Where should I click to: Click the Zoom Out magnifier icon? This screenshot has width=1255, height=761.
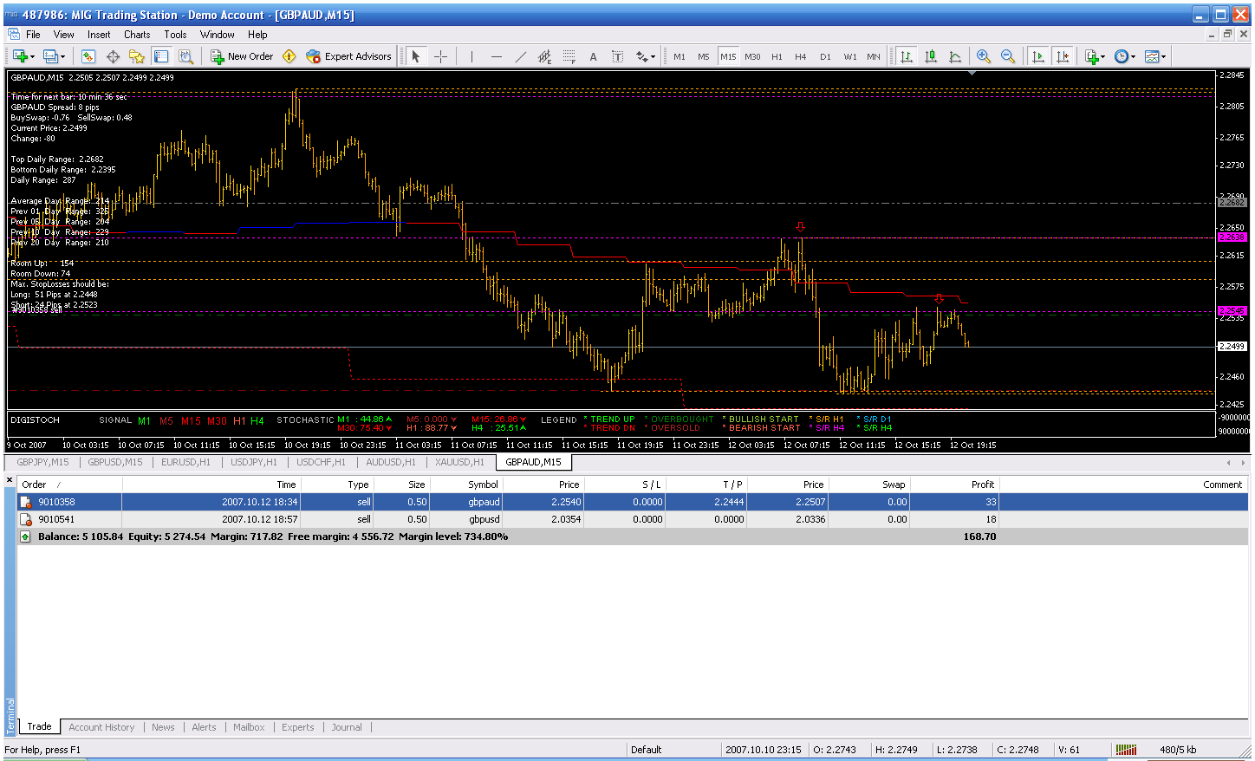[1008, 56]
